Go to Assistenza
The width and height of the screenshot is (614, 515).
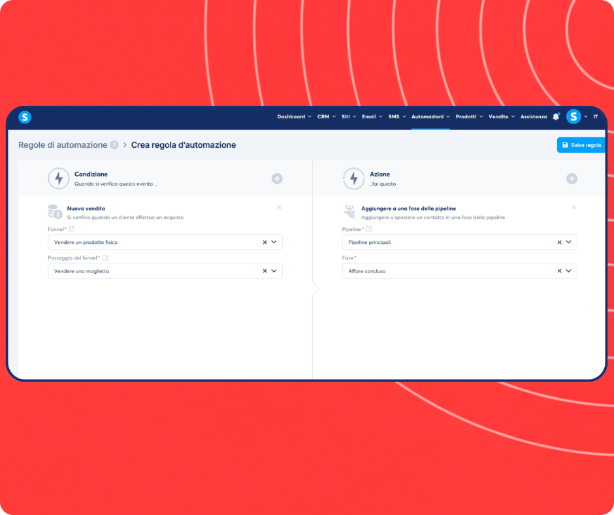(534, 117)
